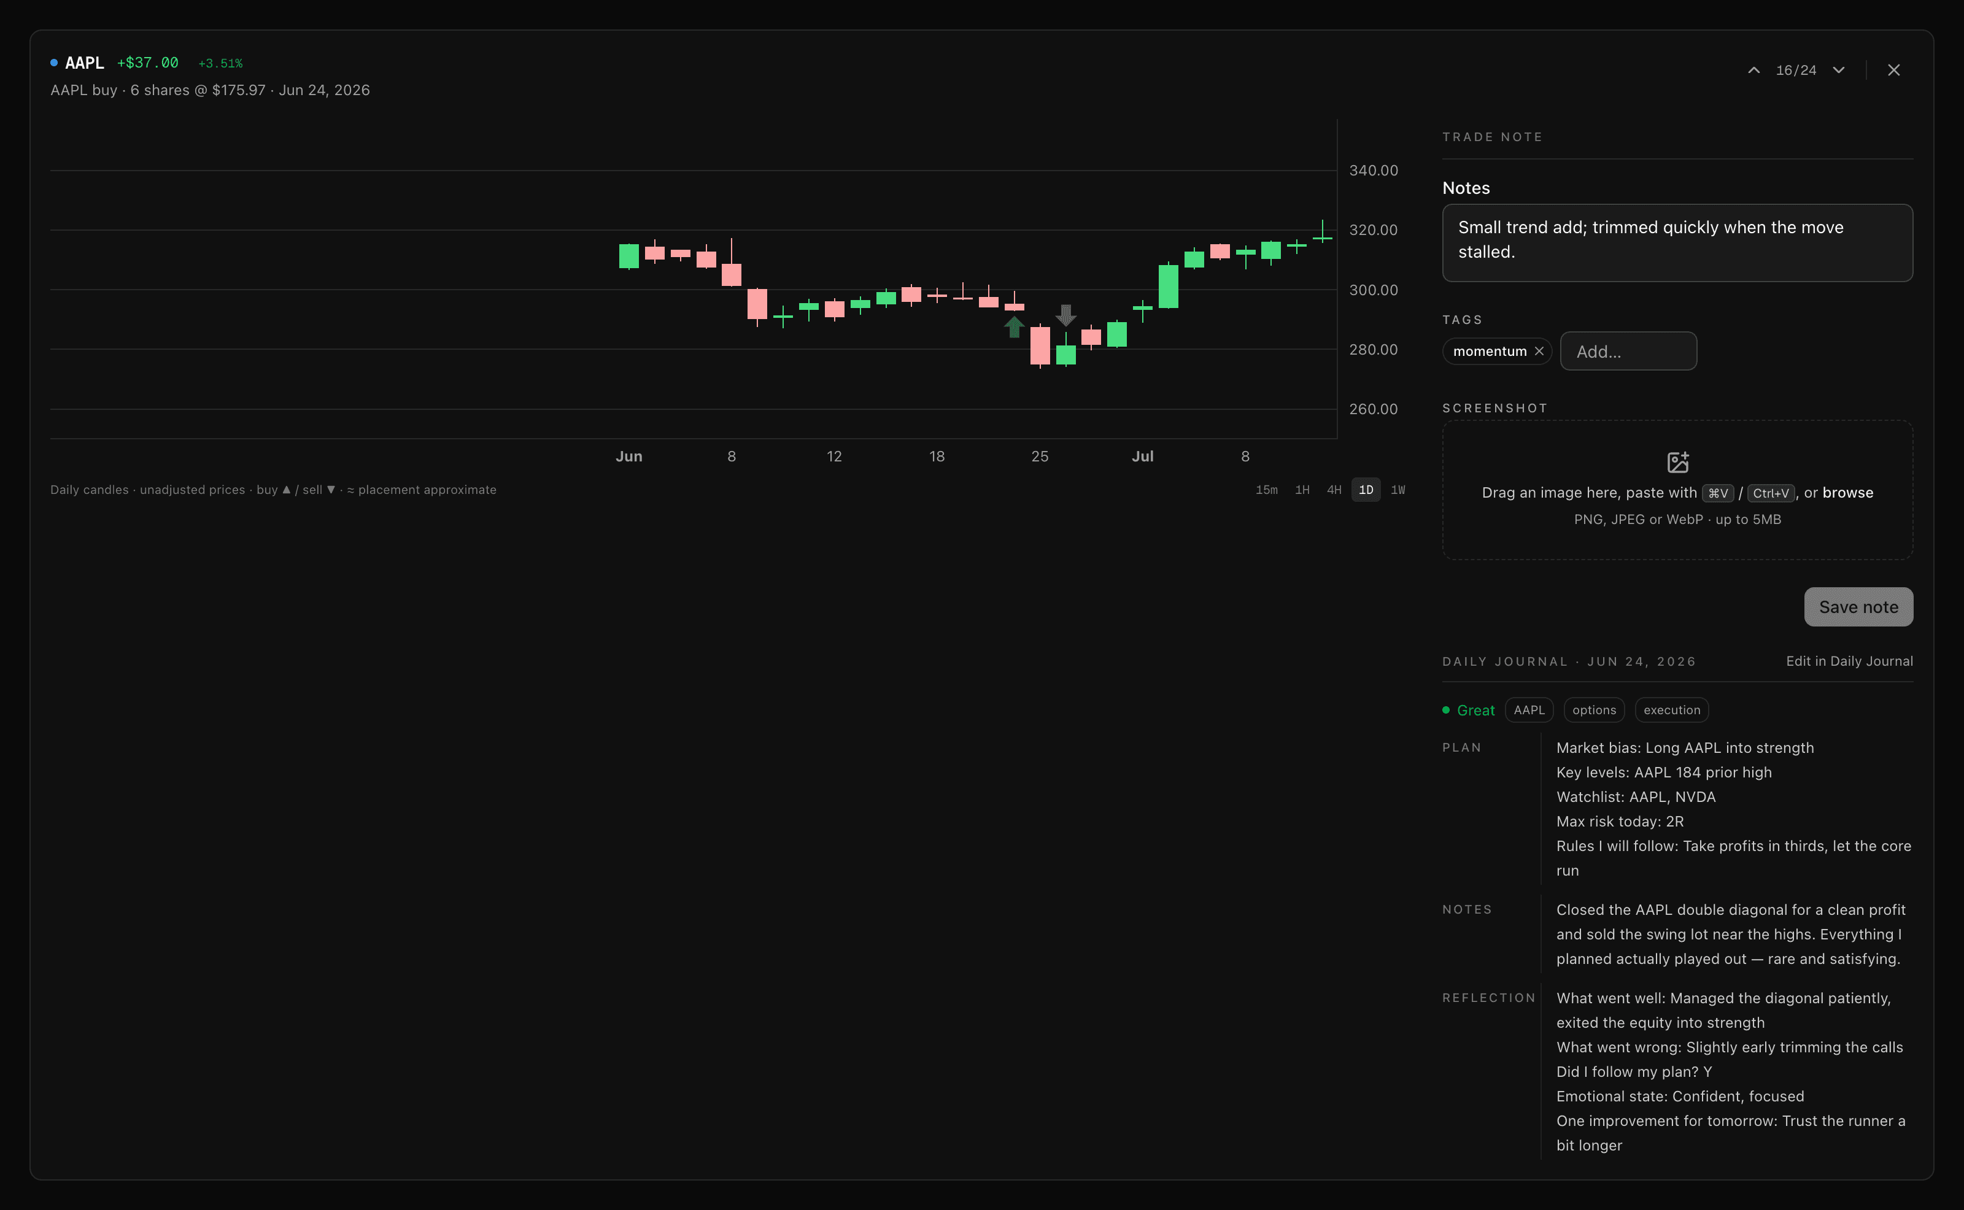Click the Max risk today: 2R line

pos(1620,821)
